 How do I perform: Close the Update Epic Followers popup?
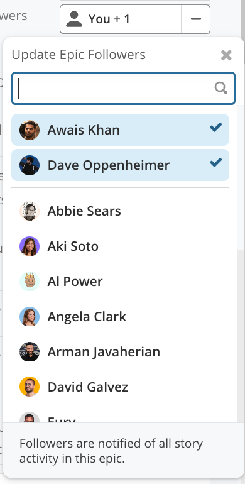point(226,55)
